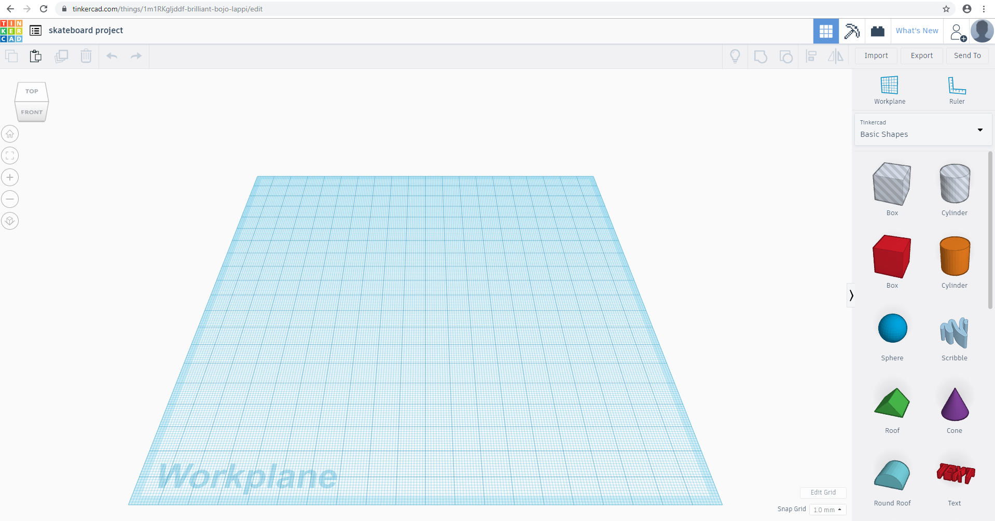Click the Import button
995x521 pixels.
(x=876, y=56)
